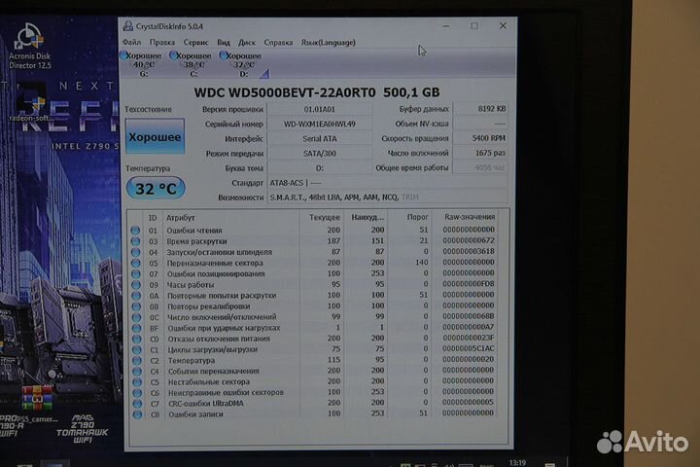Screen dimensions: 700x467
Task: Click status icon for CRC-ошибки UltraDMA
Action: point(137,404)
